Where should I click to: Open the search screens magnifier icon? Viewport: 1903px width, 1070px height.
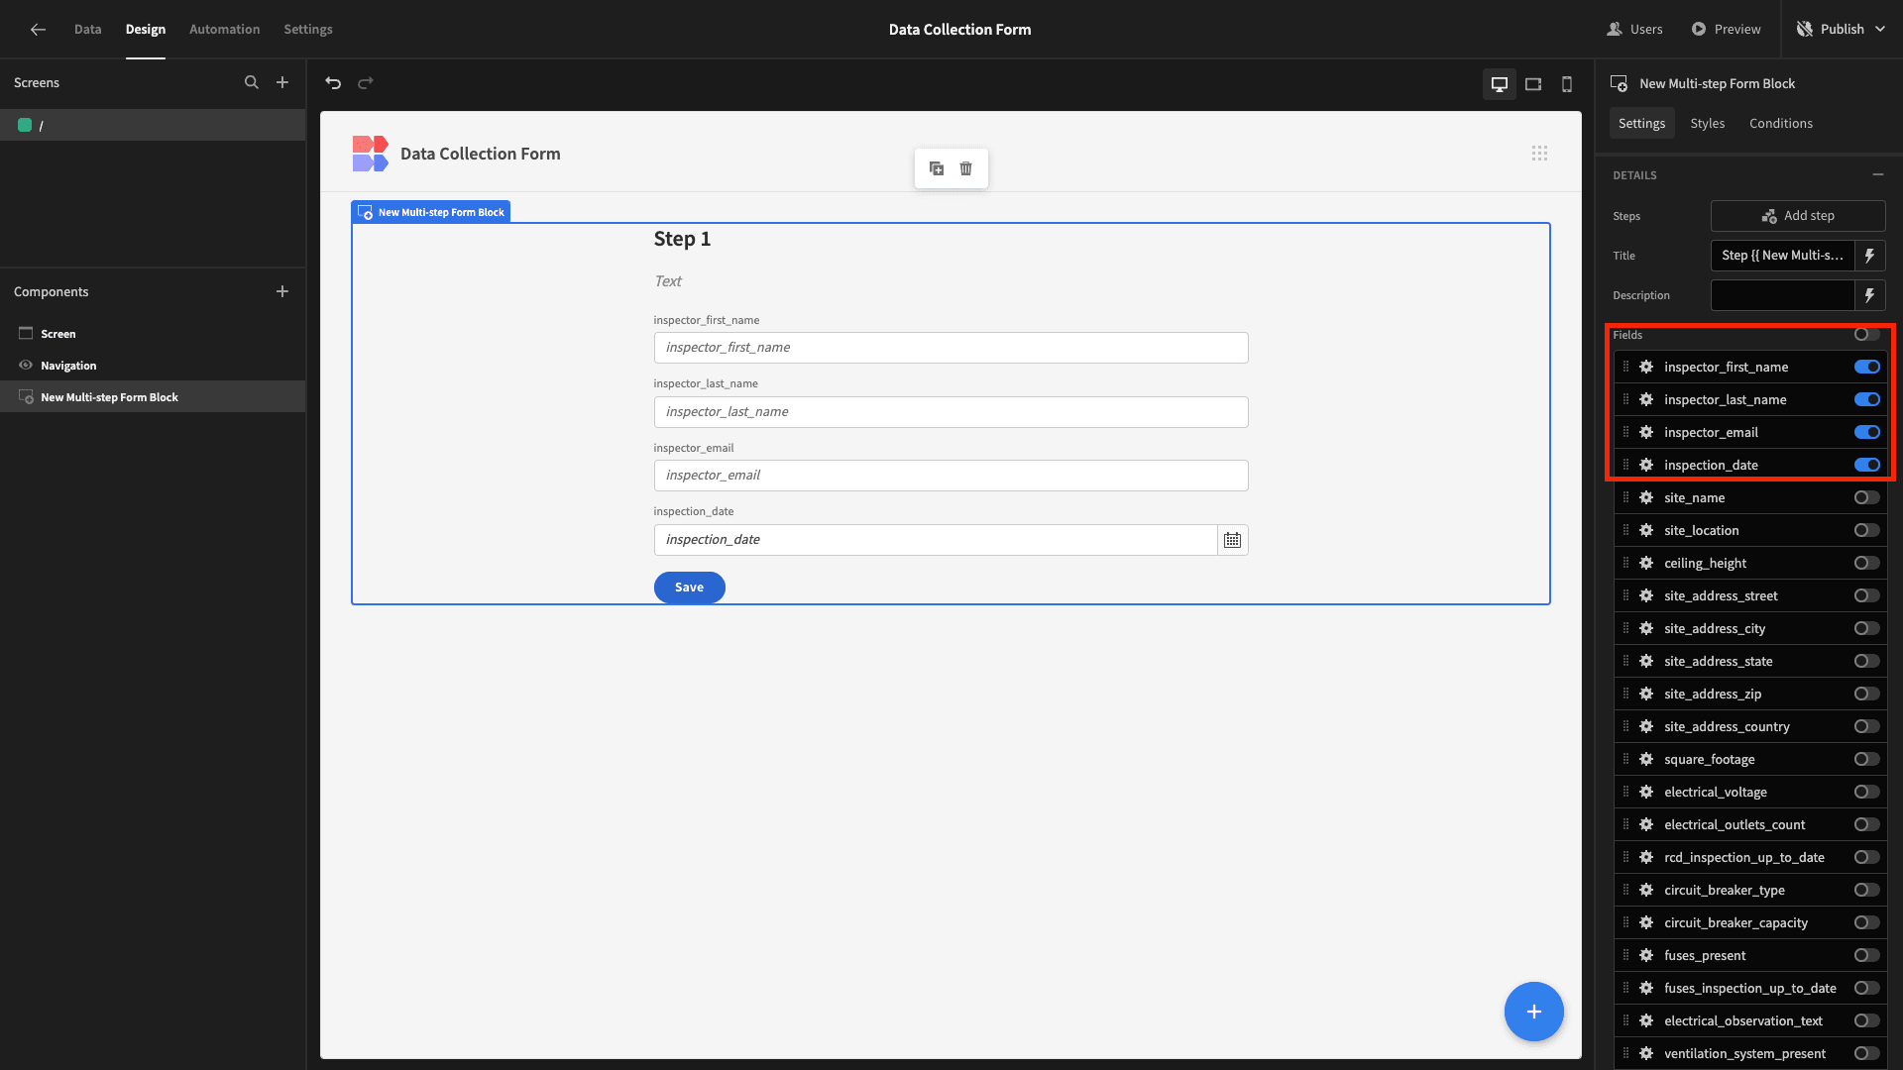click(252, 83)
